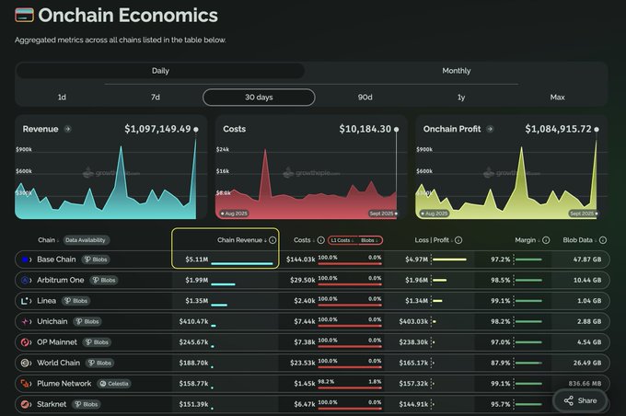
Task: Toggle the Blobs sort pill in Costs header
Action: coord(370,240)
